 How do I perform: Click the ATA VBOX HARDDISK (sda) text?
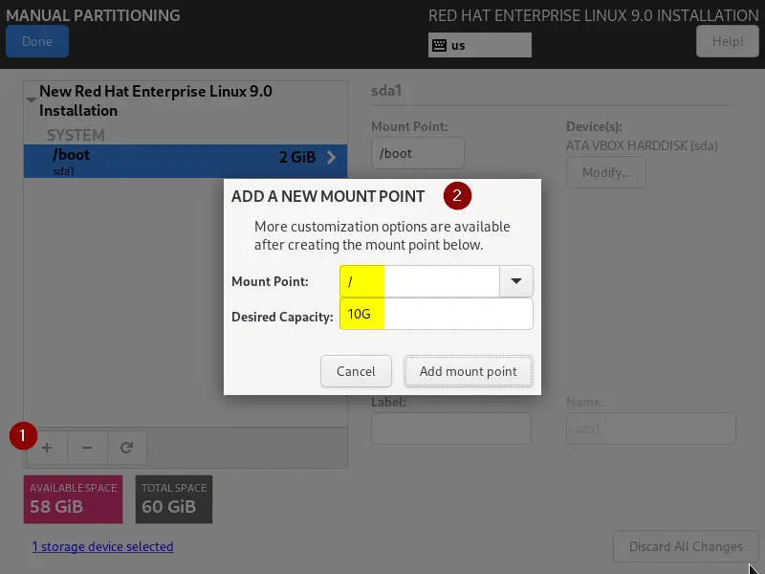(642, 145)
